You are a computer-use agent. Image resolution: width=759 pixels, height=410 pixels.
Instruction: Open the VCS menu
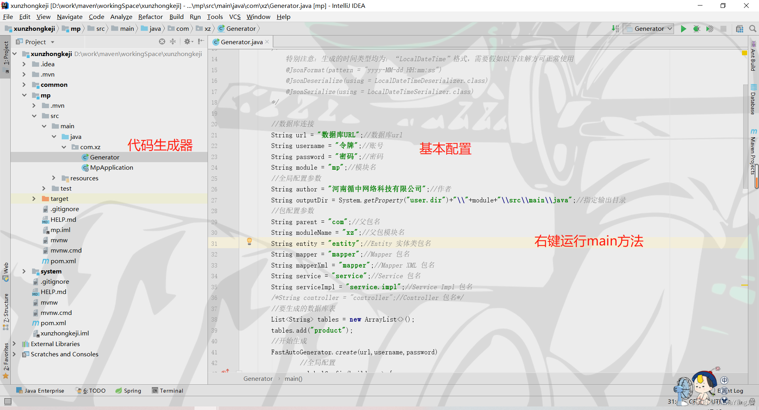coord(235,17)
